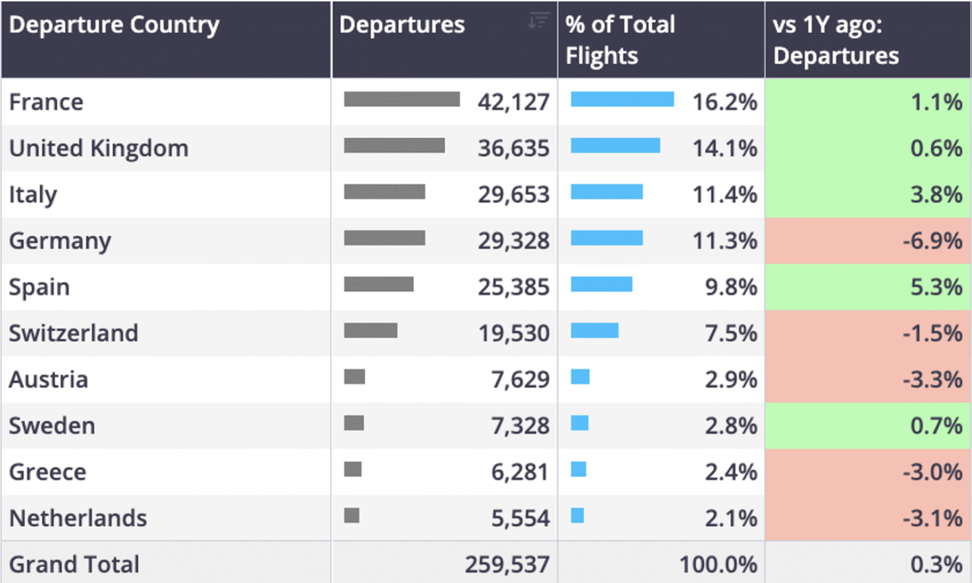Select the Netherlands departures value 5,554
This screenshot has width=972, height=583.
click(520, 518)
